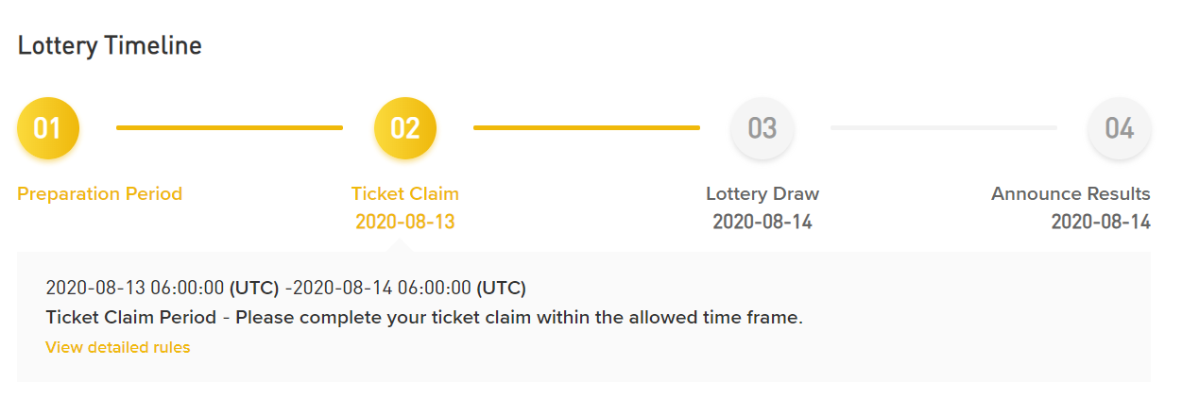This screenshot has height=414, width=1182.
Task: Click the Lottery Timeline heading
Action: tap(110, 45)
